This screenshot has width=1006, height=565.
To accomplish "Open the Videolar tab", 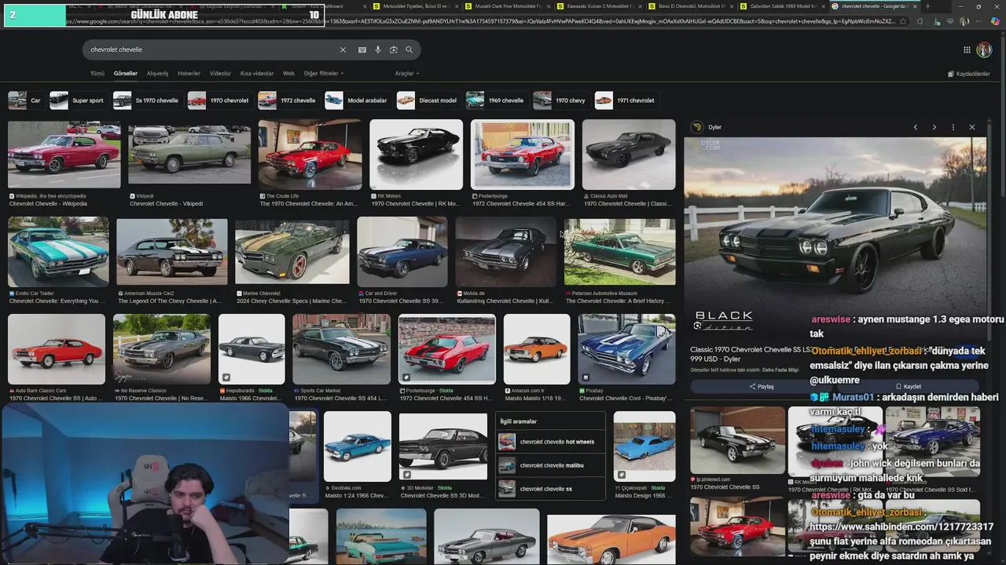I will [x=221, y=73].
